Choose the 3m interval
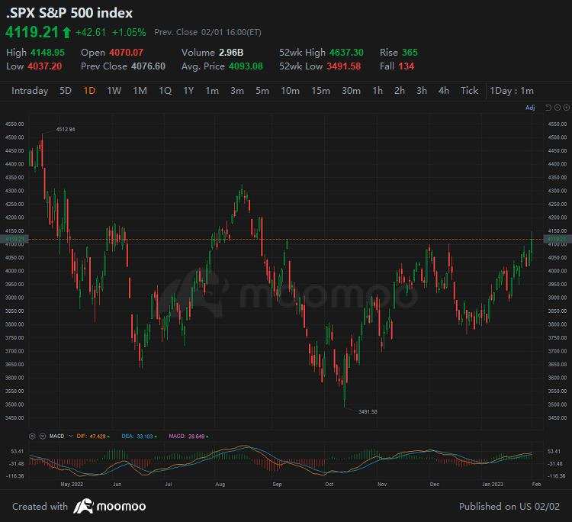572x522 pixels. coord(237,91)
